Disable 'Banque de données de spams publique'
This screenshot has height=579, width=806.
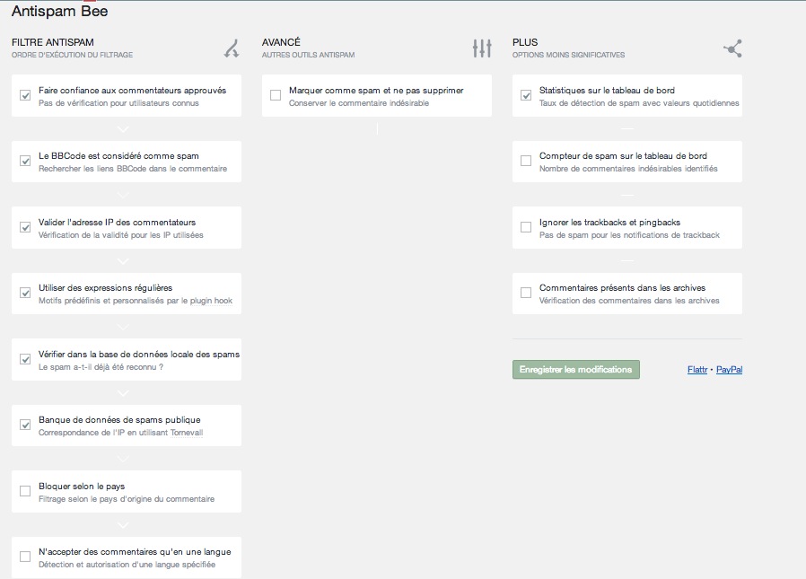[x=25, y=425]
